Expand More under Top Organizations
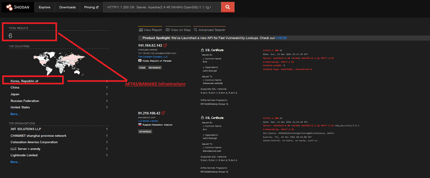 (x=16, y=162)
